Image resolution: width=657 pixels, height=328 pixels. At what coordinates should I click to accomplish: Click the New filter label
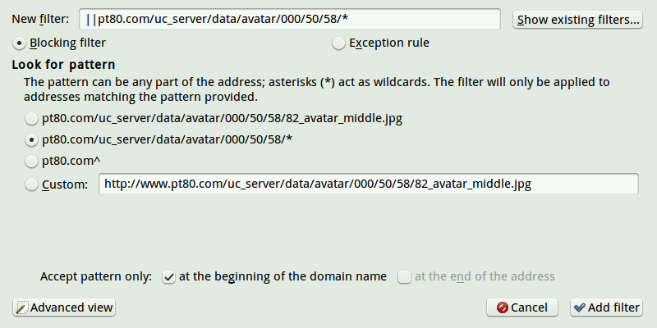tap(40, 19)
